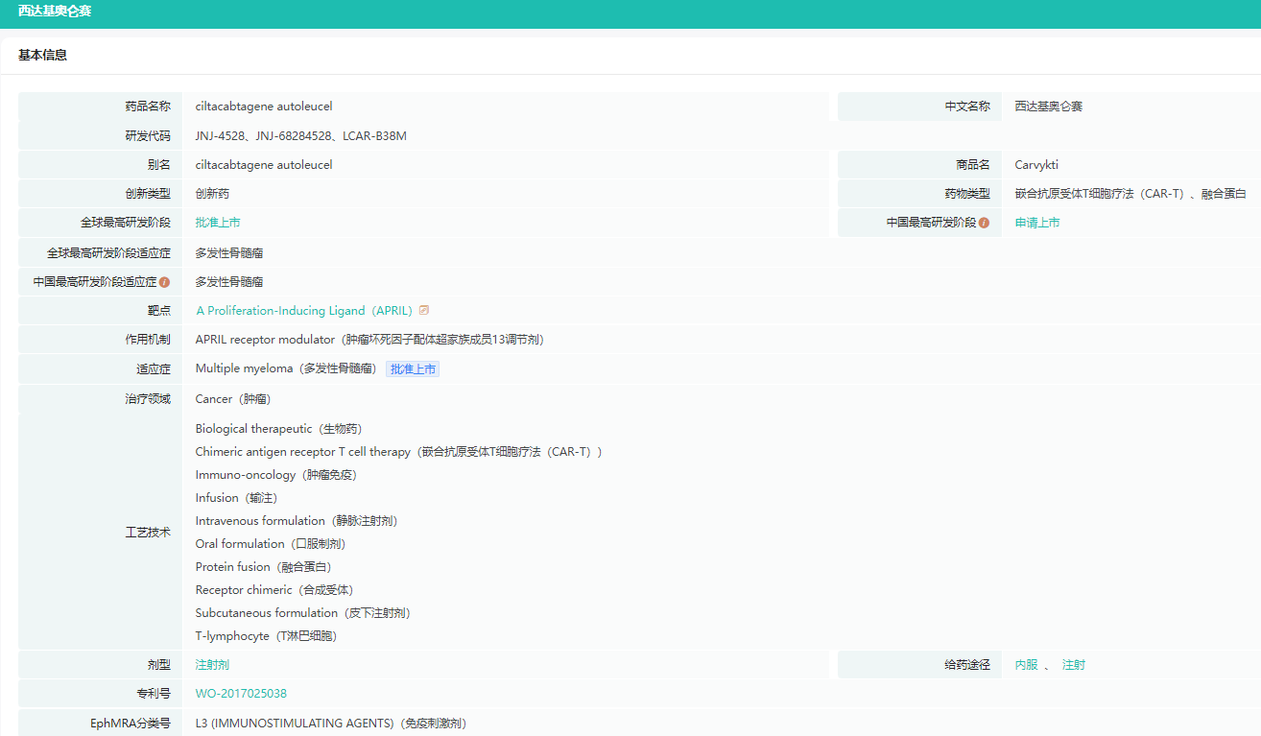Follow the A Proliferation-Inducing Ligand (APRIL) link

point(304,311)
